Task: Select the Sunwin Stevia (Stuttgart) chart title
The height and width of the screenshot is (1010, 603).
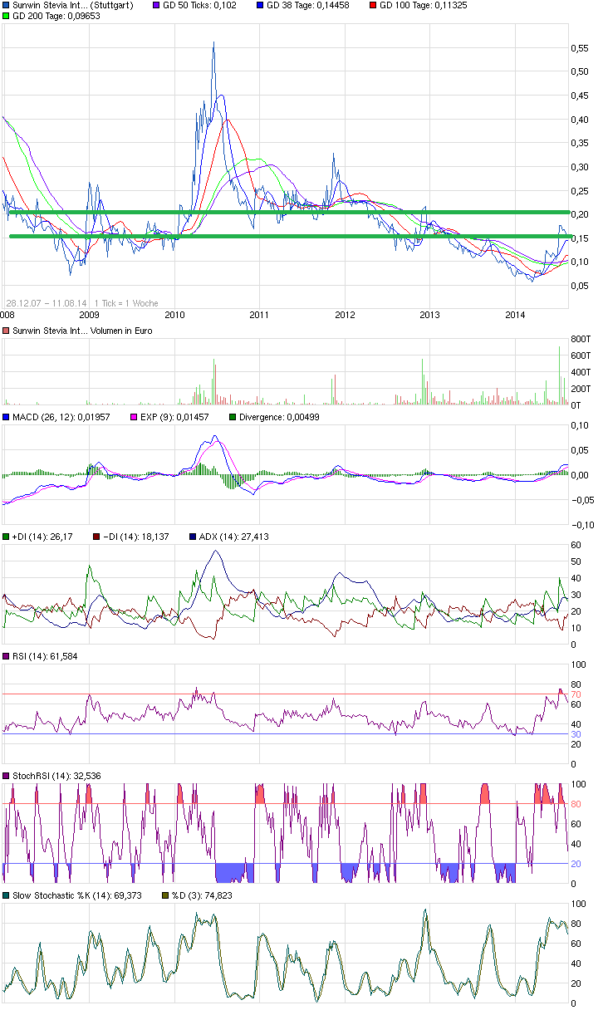Action: click(x=72, y=6)
